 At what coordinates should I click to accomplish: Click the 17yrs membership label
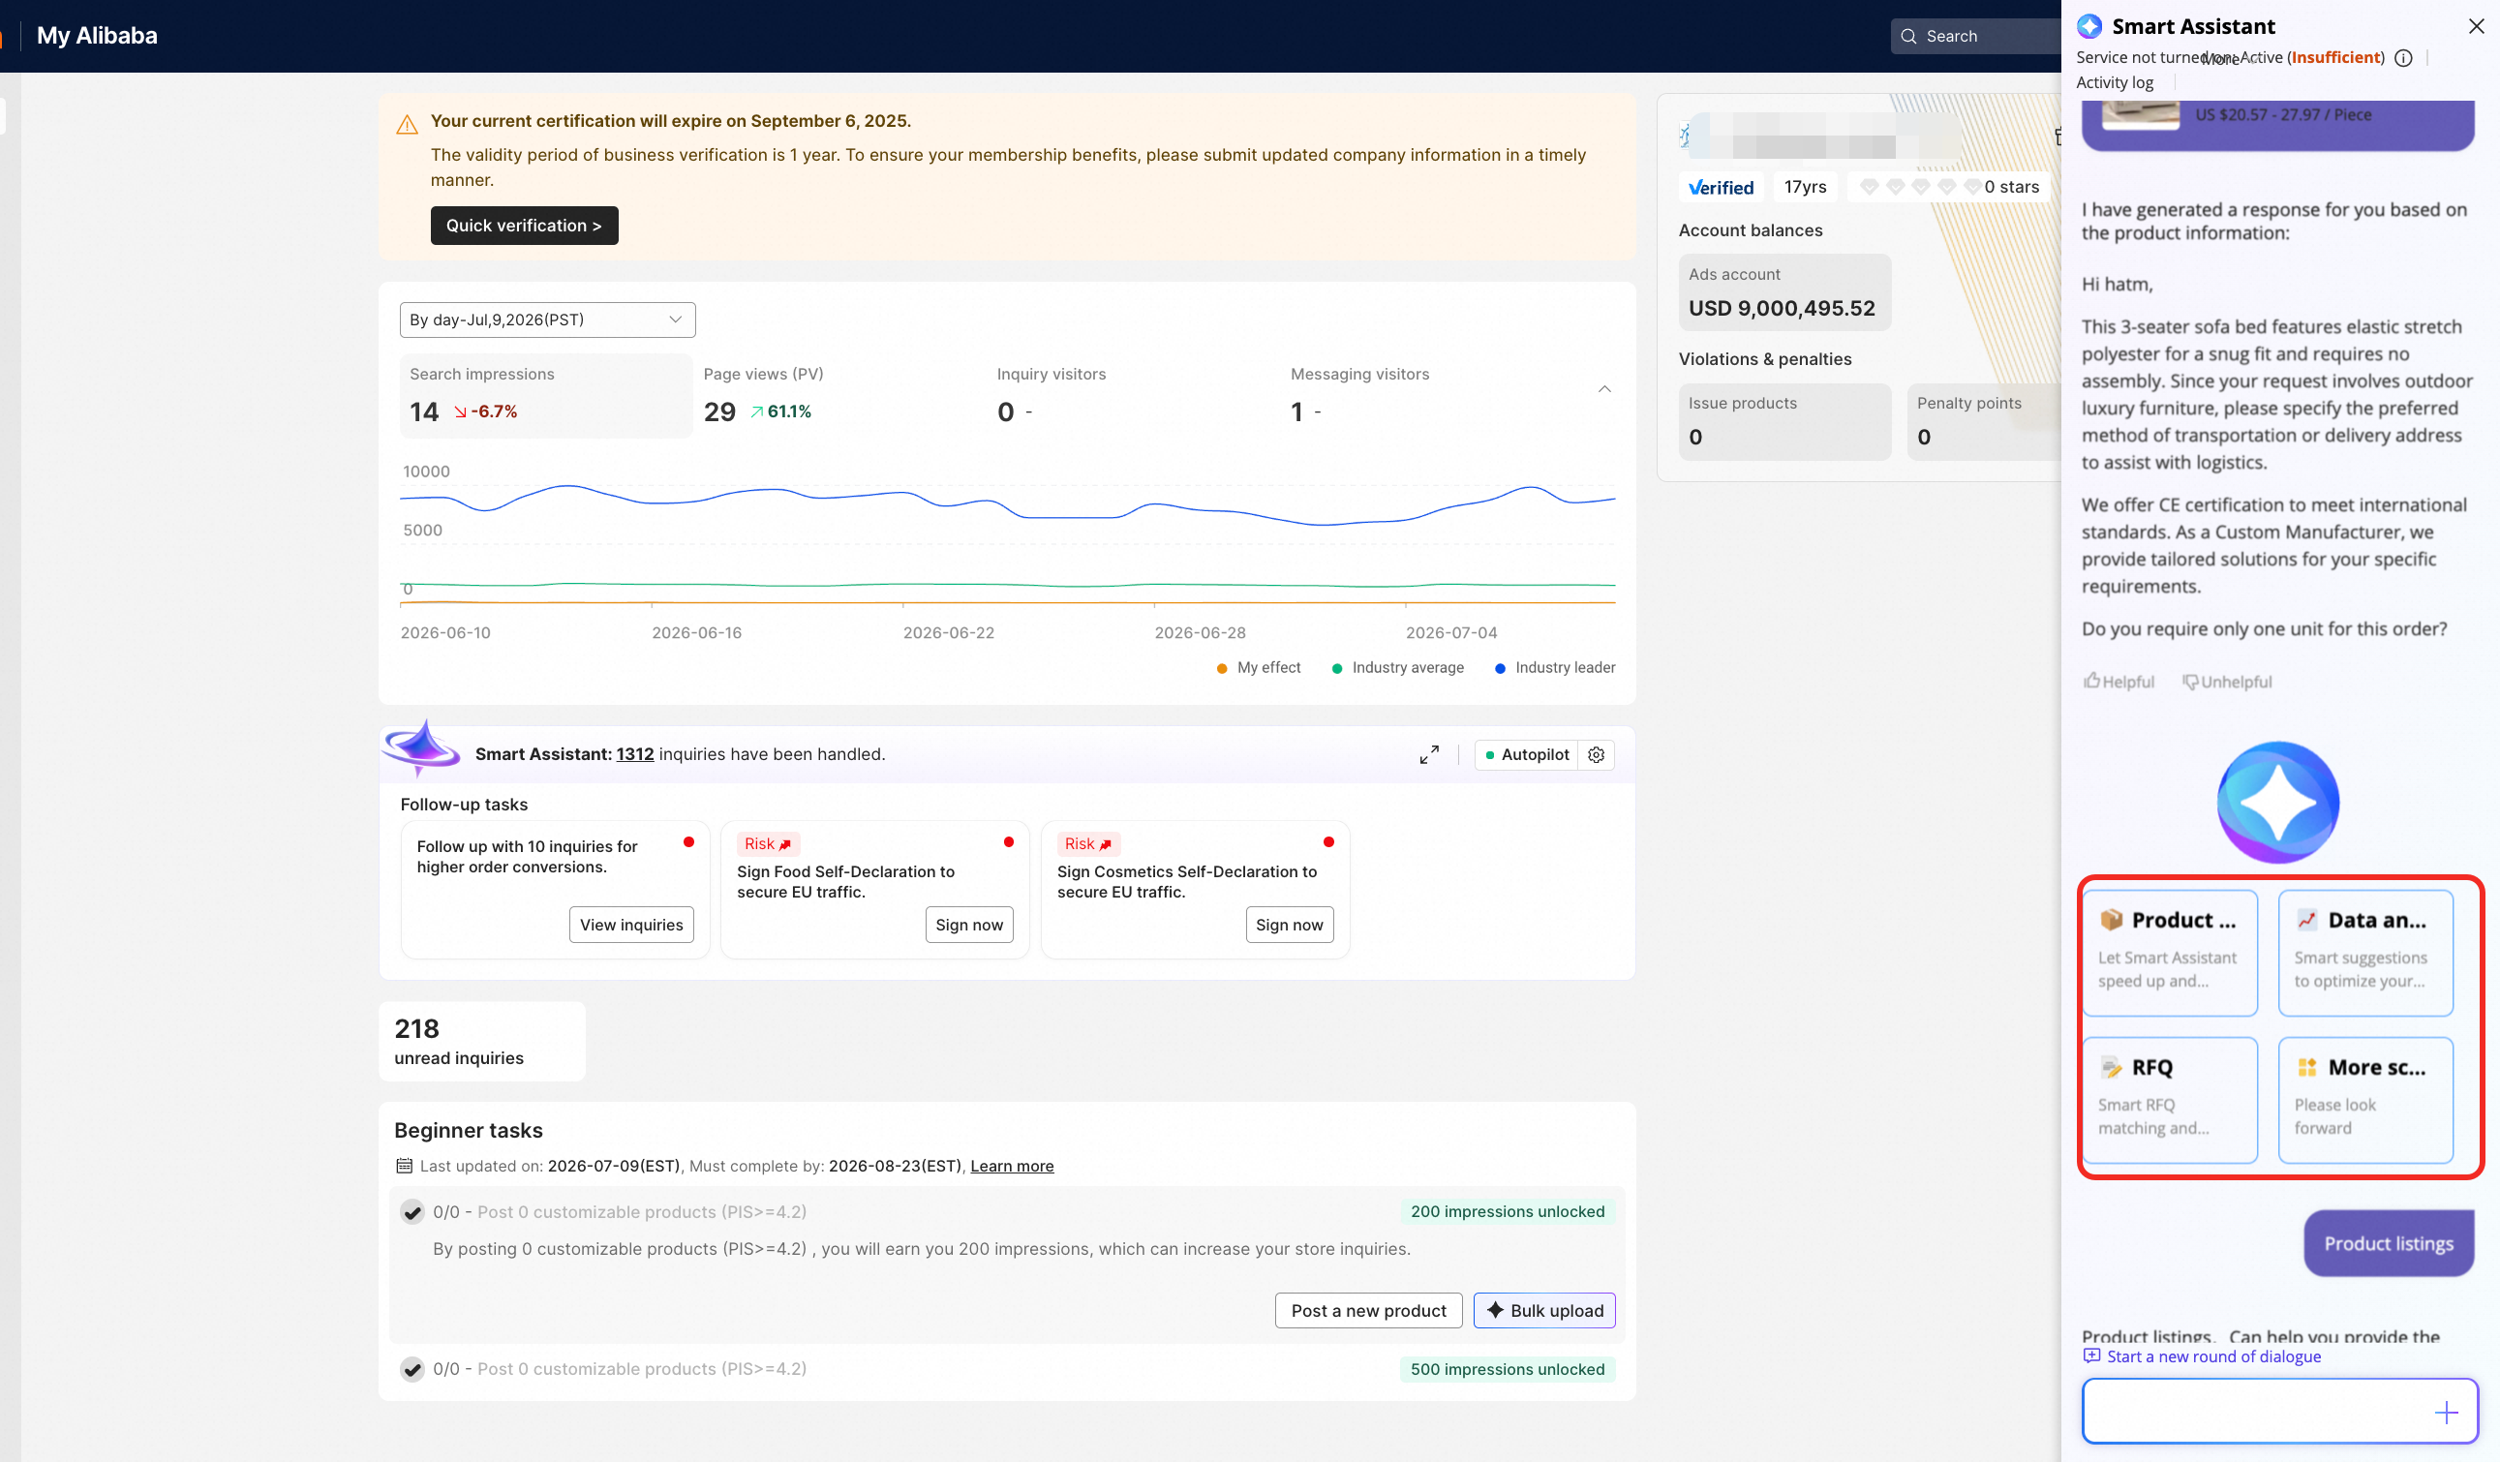(1805, 188)
